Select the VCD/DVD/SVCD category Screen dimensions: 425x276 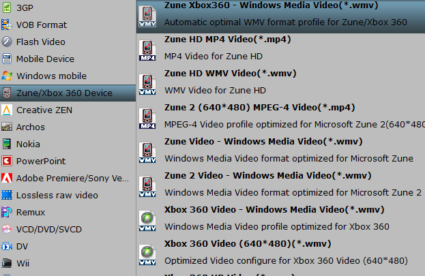tap(68, 229)
